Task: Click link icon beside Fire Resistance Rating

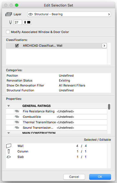Action: 17,111
